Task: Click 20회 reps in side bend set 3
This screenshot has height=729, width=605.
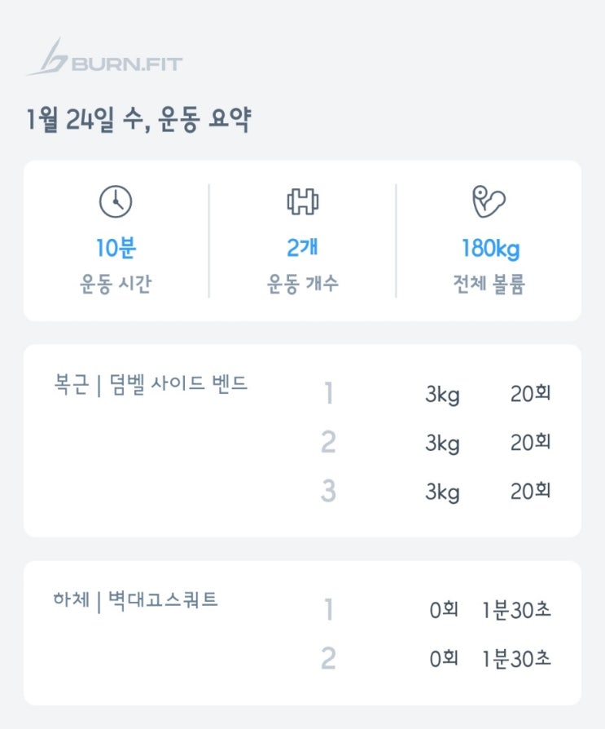Action: tap(531, 492)
